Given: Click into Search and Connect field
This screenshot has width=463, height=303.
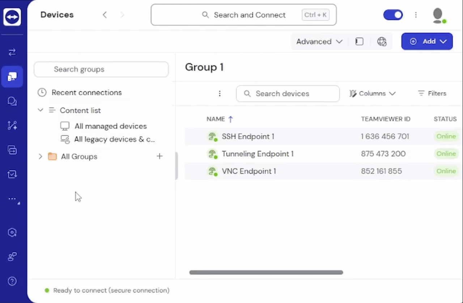Looking at the screenshot, I should [x=244, y=15].
